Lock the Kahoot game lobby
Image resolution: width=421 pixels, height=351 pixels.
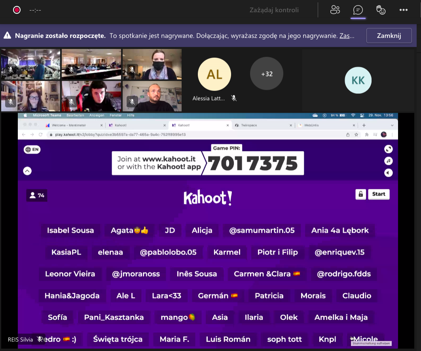tap(360, 194)
